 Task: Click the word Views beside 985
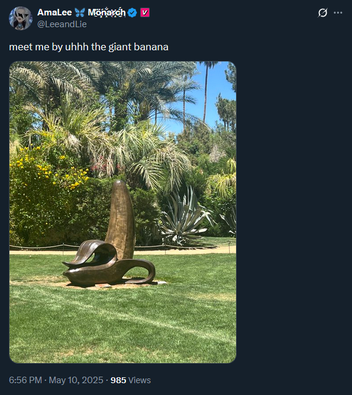coord(140,380)
